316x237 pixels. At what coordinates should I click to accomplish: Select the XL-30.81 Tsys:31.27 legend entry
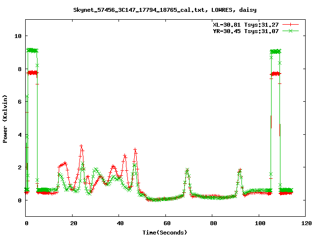coord(246,25)
